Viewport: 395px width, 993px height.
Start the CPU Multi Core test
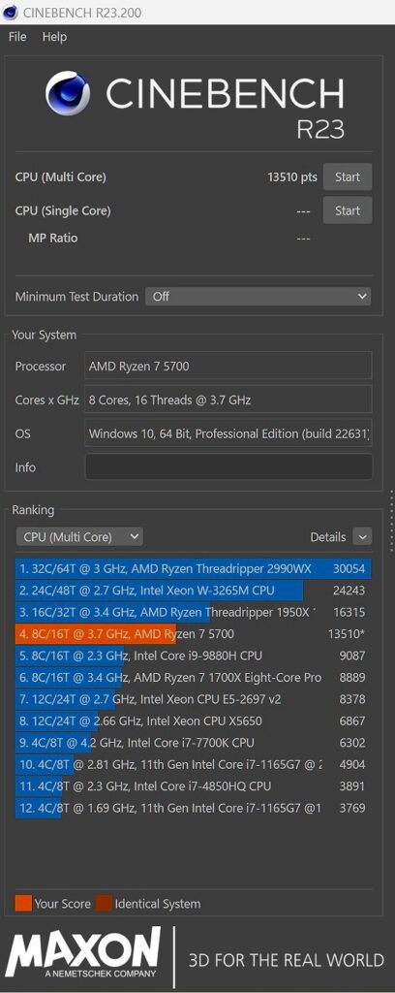[x=347, y=176]
